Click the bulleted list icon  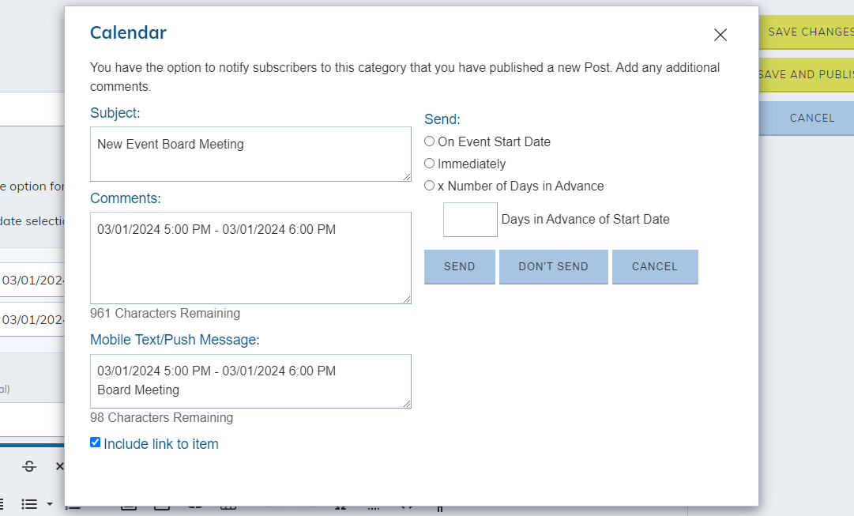[29, 504]
